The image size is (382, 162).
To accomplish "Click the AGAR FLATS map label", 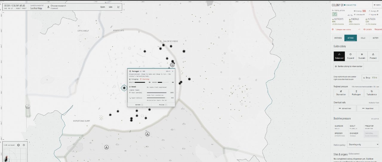I will [118, 30].
